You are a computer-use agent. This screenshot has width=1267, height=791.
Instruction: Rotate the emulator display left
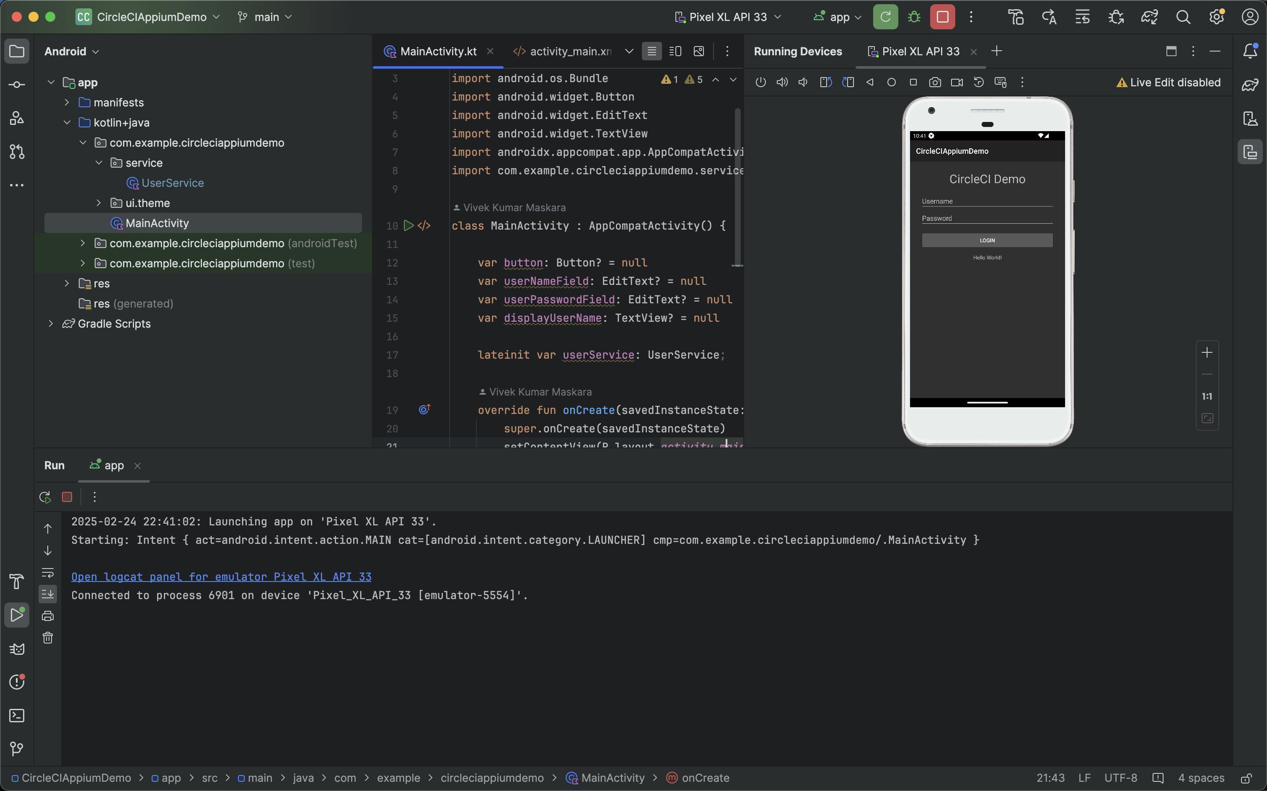[x=825, y=82]
